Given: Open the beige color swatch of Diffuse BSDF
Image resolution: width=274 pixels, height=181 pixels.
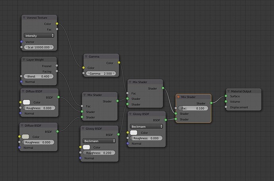Looking at the screenshot, I should point(25,136).
